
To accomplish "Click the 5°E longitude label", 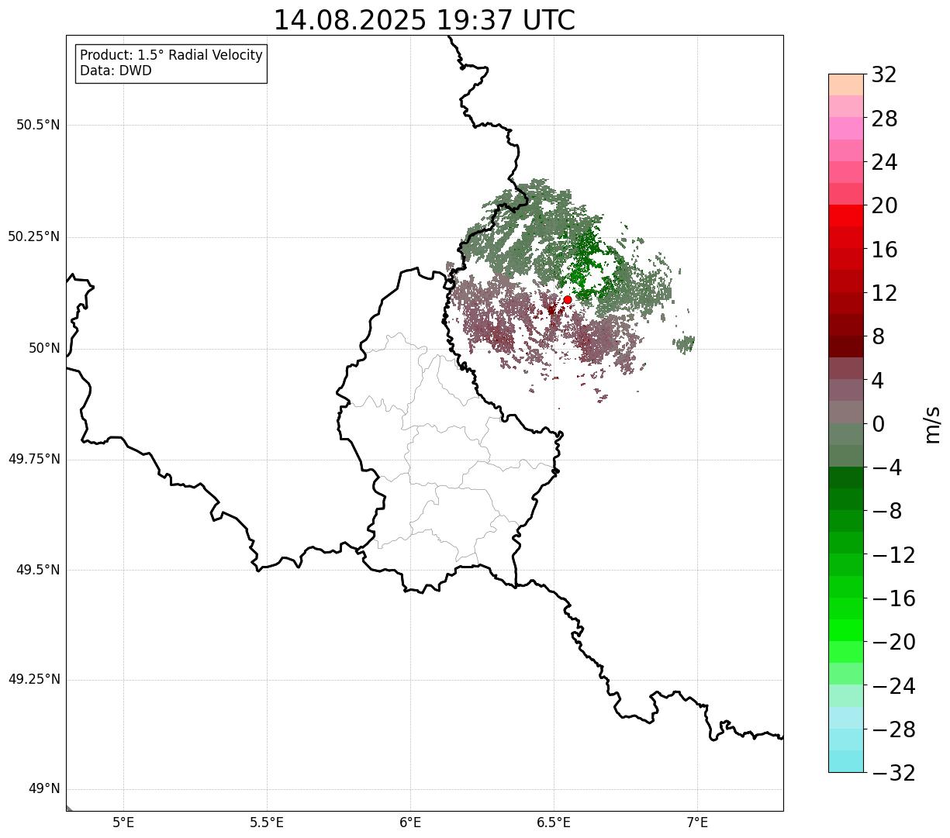I will (x=123, y=822).
